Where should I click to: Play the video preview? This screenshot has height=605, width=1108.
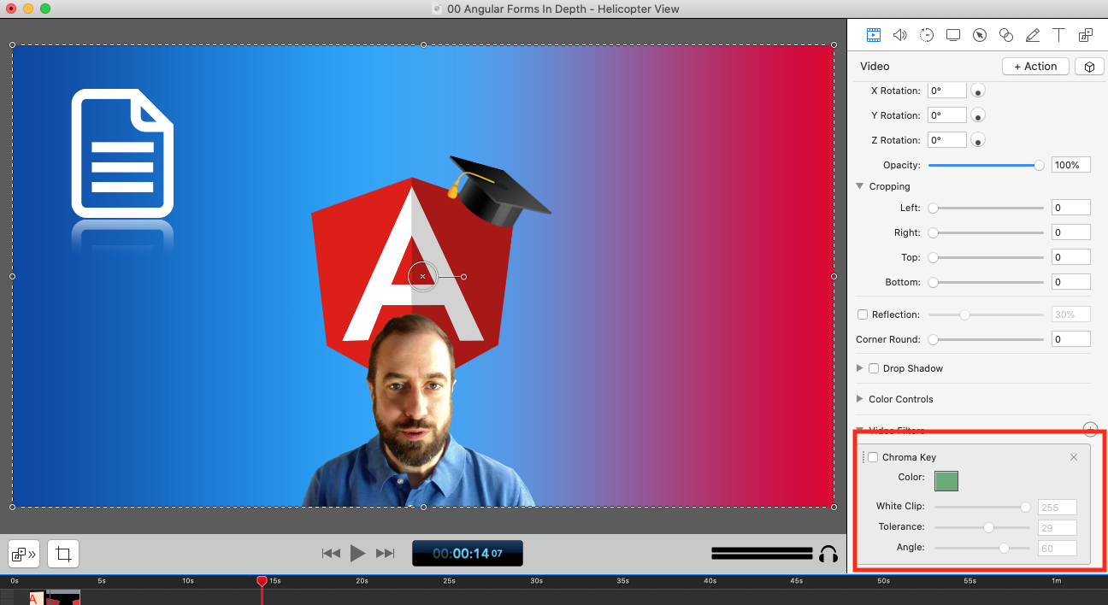tap(358, 554)
